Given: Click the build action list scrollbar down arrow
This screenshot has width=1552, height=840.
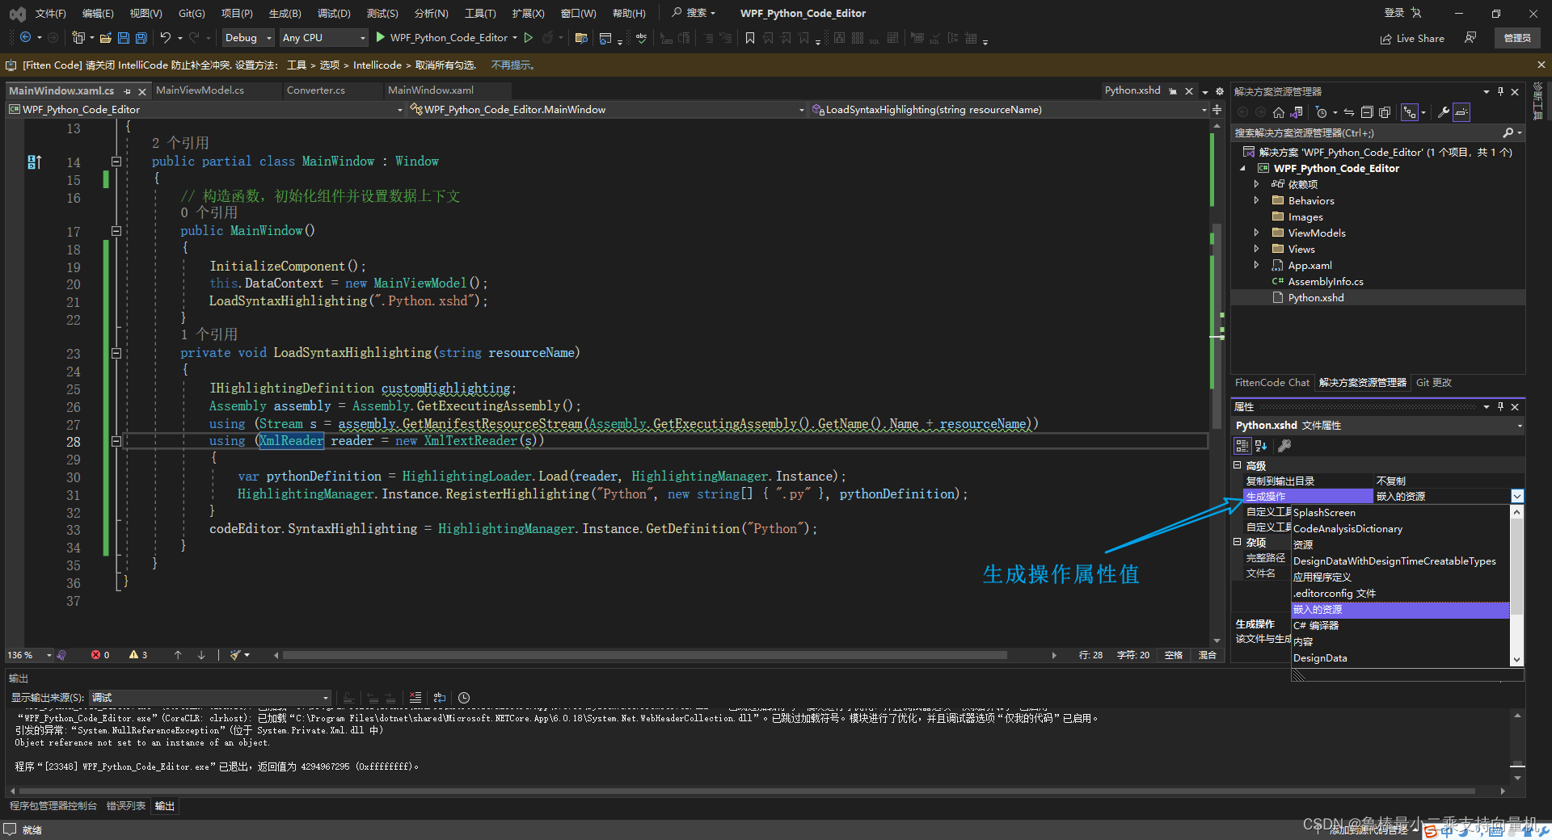Looking at the screenshot, I should point(1517,660).
